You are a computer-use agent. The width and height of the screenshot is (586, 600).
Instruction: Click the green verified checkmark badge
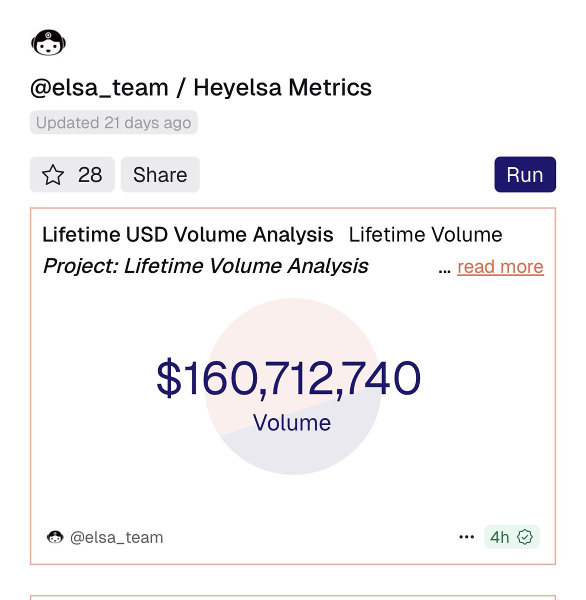point(525,537)
